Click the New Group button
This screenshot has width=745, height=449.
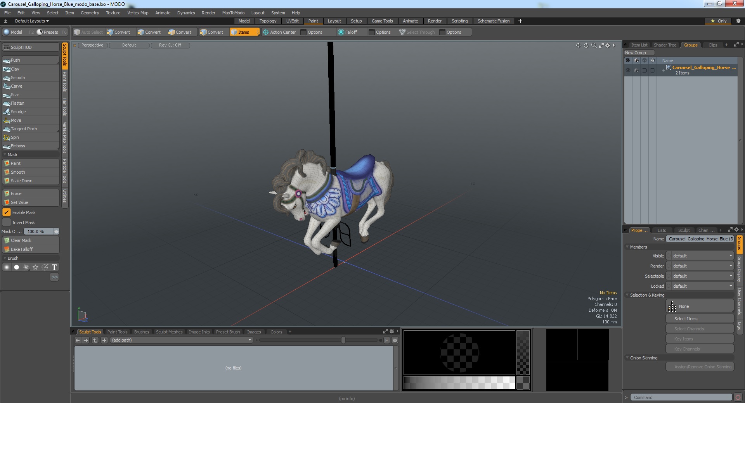point(639,53)
